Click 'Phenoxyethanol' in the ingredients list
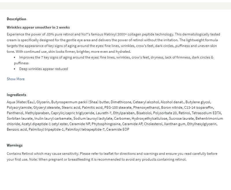The image size is (231, 190). (145, 108)
